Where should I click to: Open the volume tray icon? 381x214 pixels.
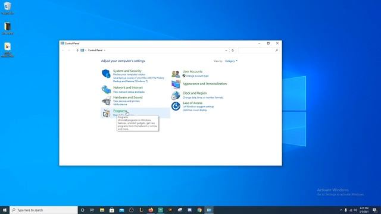pos(355,210)
